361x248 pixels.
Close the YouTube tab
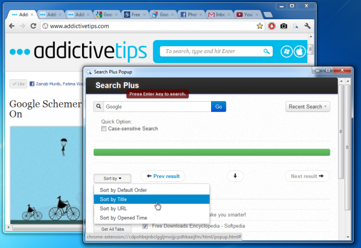(x=257, y=15)
